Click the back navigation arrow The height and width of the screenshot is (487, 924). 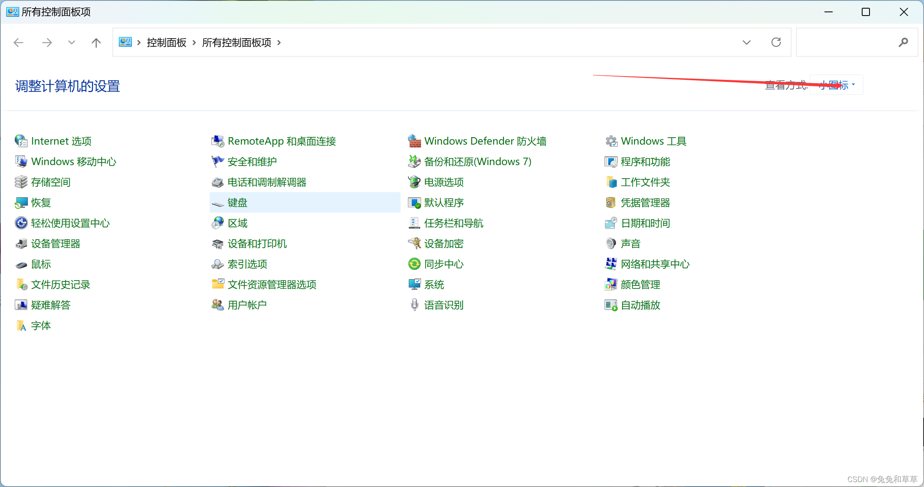pyautogui.click(x=18, y=42)
